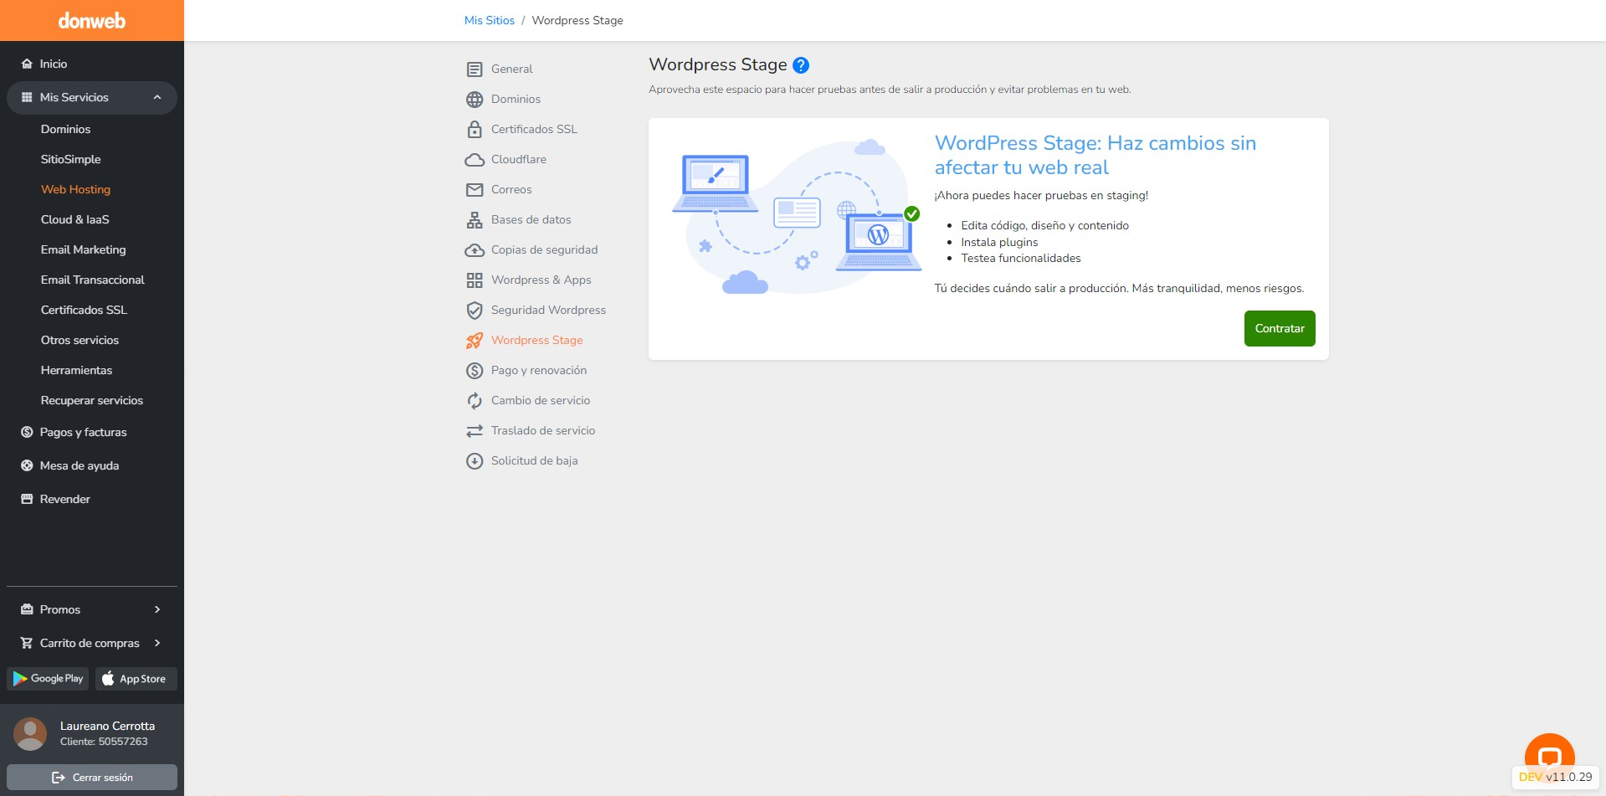This screenshot has width=1606, height=796.
Task: Open Cloud & IaaS section
Action: click(74, 219)
